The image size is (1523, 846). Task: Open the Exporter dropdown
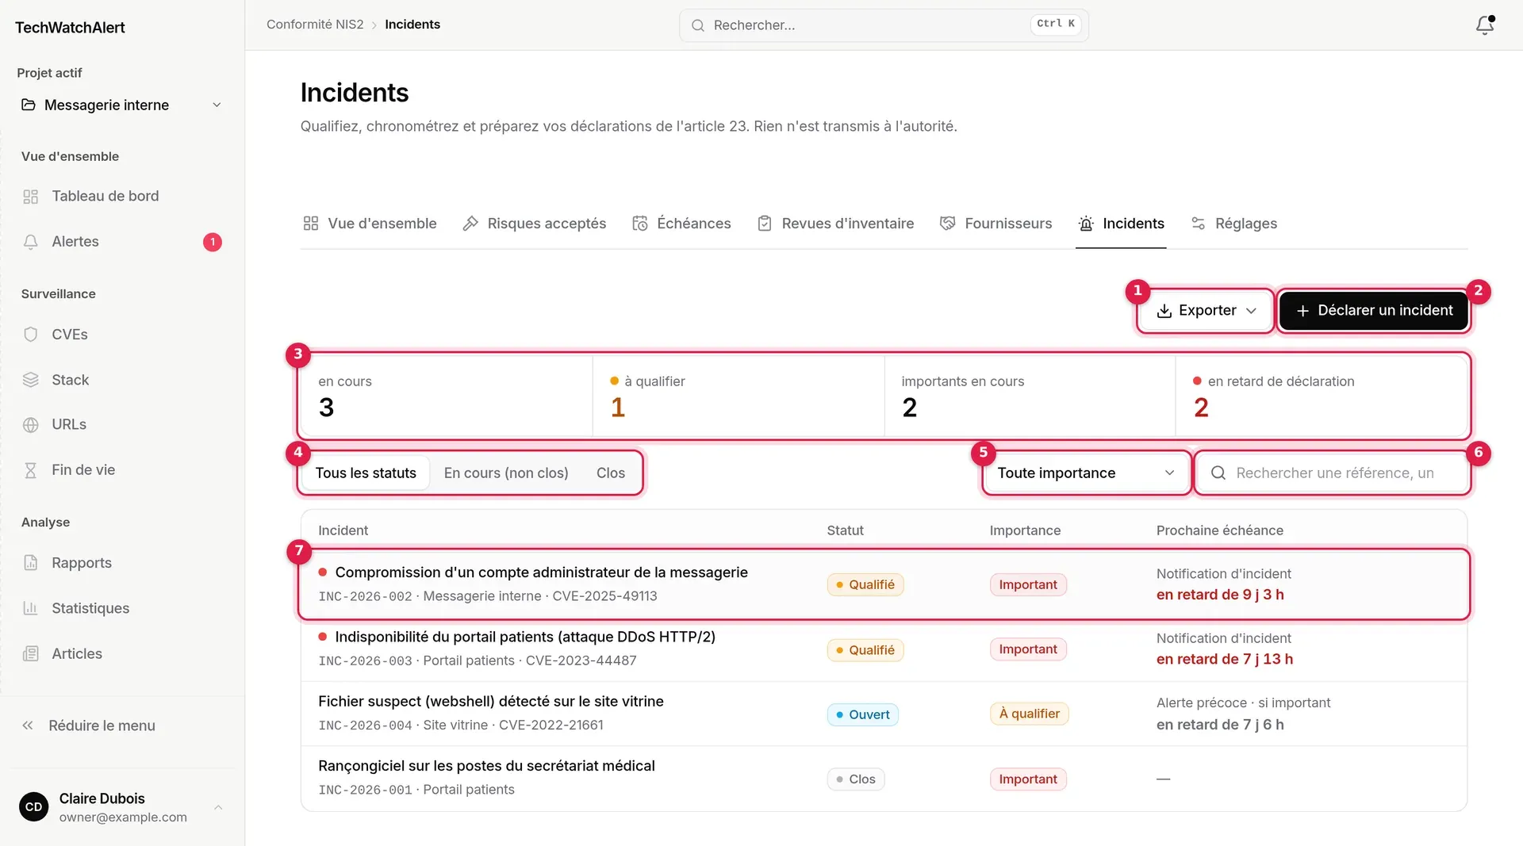1206,311
